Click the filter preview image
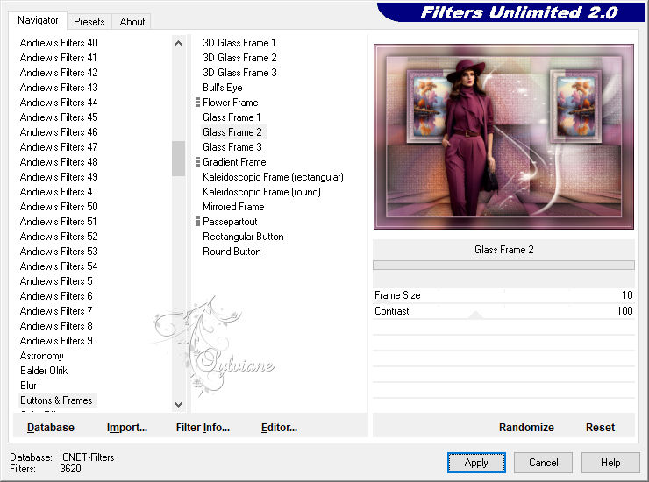Viewport: 649px width, 482px height. [503, 137]
